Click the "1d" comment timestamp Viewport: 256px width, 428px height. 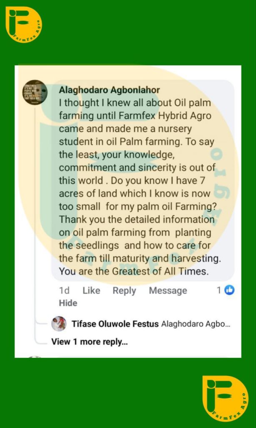(x=64, y=290)
